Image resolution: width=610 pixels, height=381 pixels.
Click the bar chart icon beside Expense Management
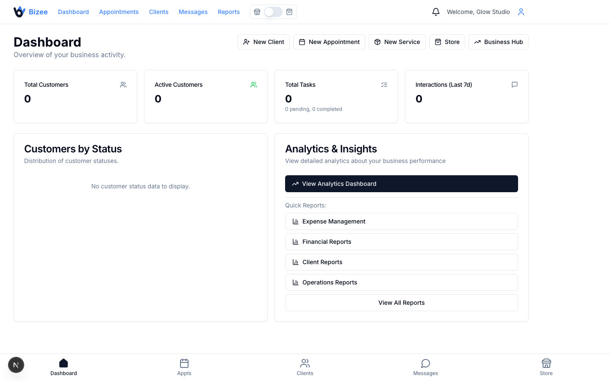pos(296,221)
